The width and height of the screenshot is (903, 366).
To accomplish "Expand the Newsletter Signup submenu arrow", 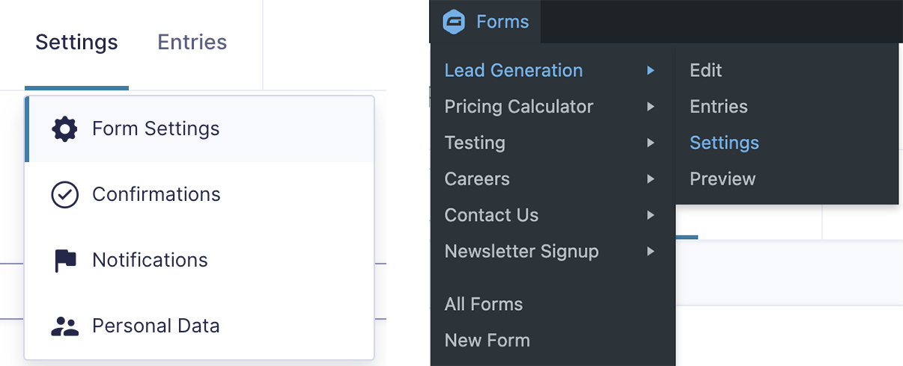I will point(651,252).
